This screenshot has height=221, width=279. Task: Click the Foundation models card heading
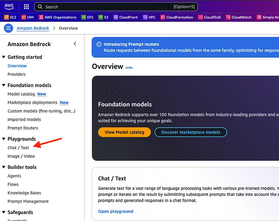click(x=125, y=104)
